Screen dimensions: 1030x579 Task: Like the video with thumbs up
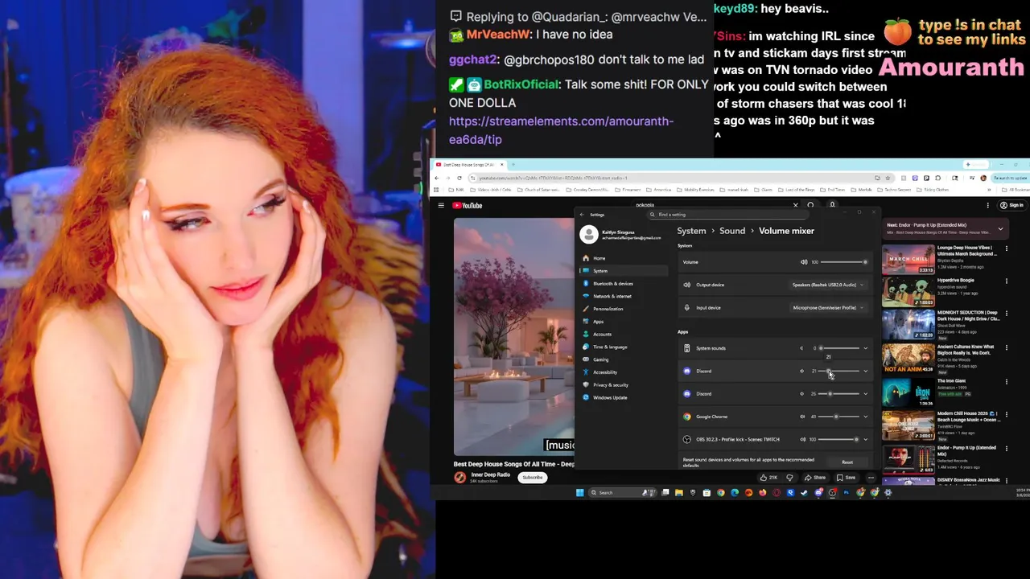[768, 478]
